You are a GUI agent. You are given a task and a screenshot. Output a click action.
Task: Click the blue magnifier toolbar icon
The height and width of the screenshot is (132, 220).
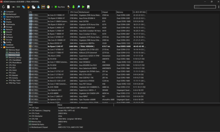click(x=79, y=7)
